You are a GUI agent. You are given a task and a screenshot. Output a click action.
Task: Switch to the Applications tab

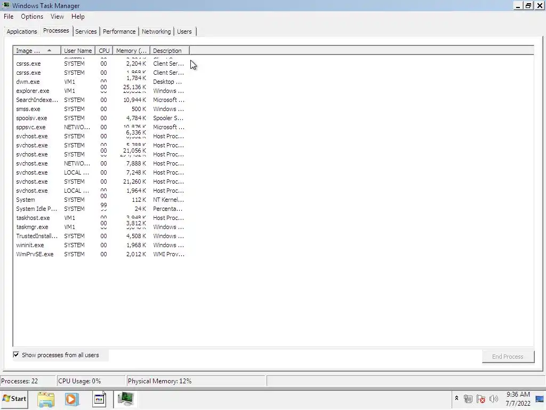pos(21,31)
